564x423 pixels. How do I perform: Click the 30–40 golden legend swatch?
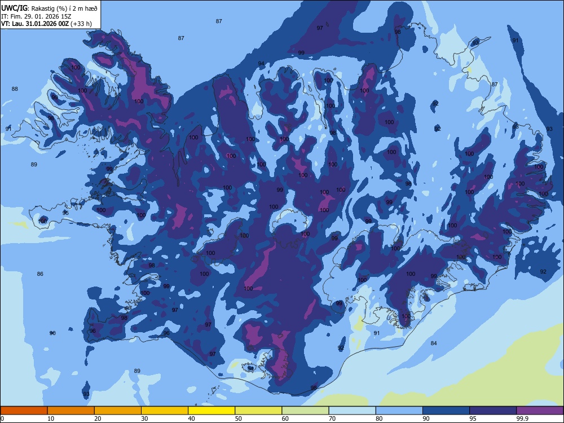tap(165, 411)
